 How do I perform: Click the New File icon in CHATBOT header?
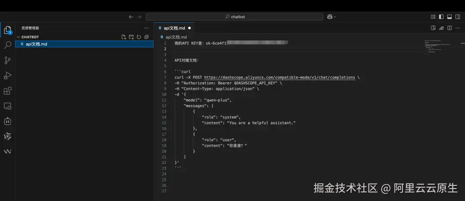pyautogui.click(x=124, y=37)
